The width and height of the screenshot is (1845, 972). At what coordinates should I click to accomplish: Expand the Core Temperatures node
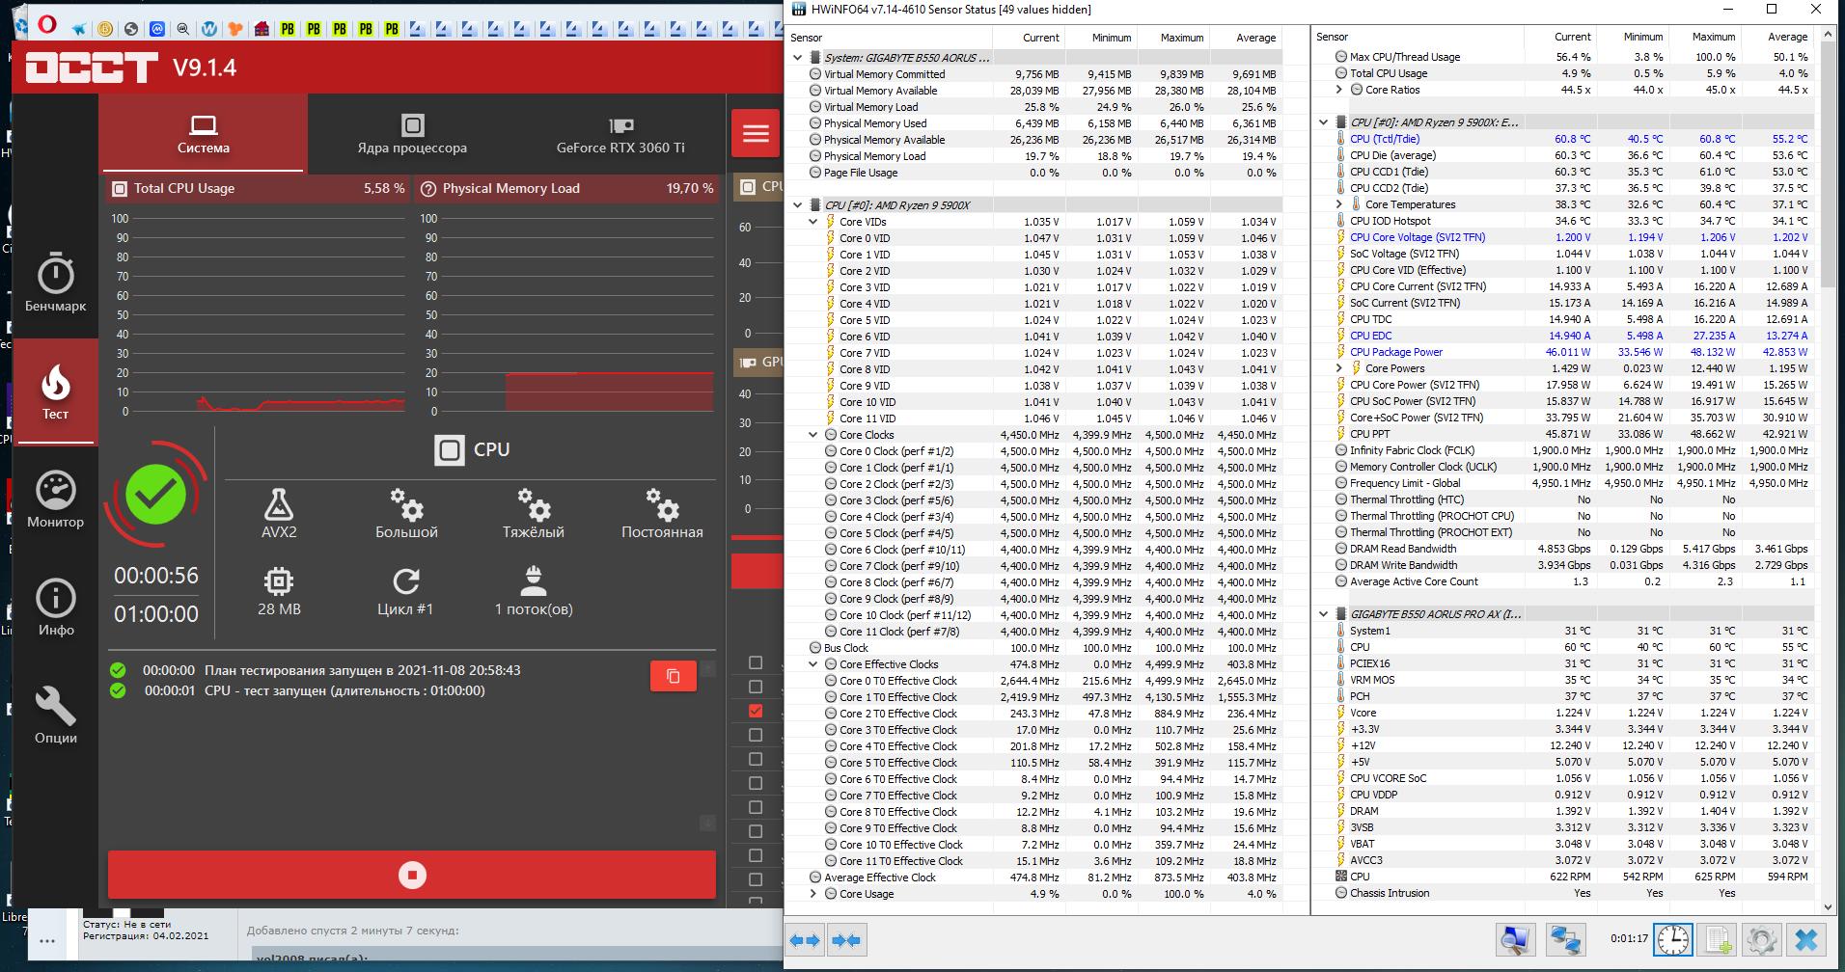tap(1338, 204)
